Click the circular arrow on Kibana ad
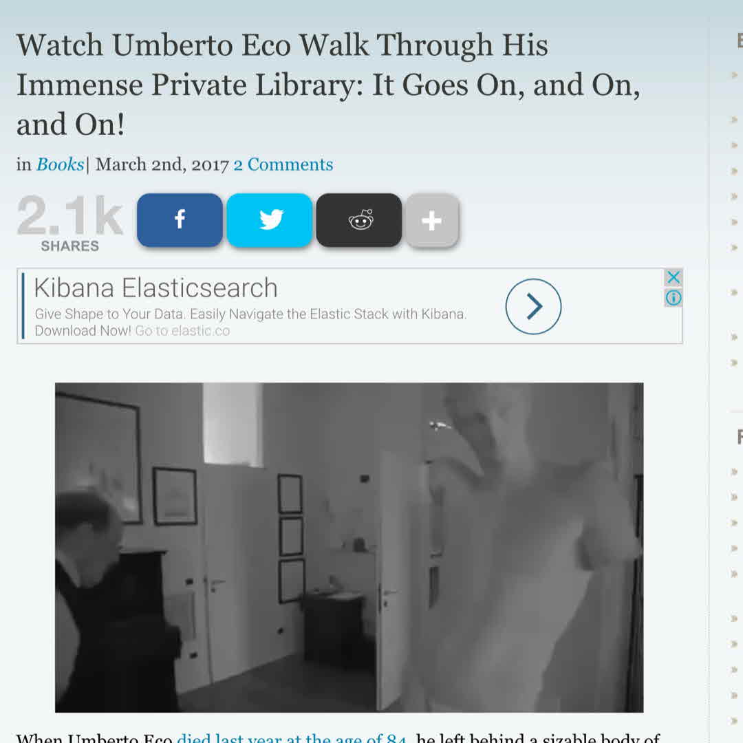 click(534, 307)
